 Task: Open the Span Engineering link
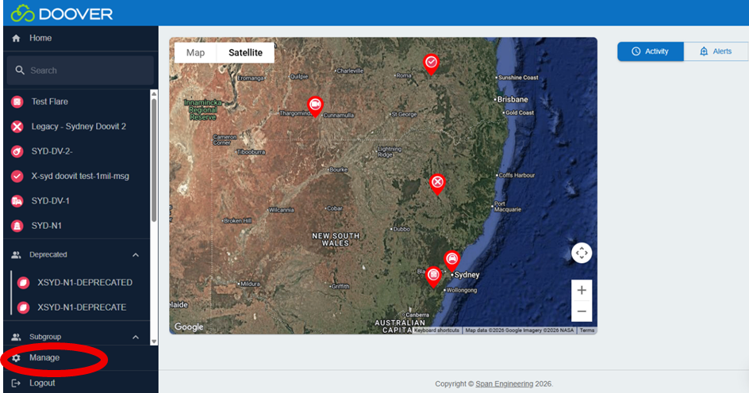pyautogui.click(x=503, y=384)
